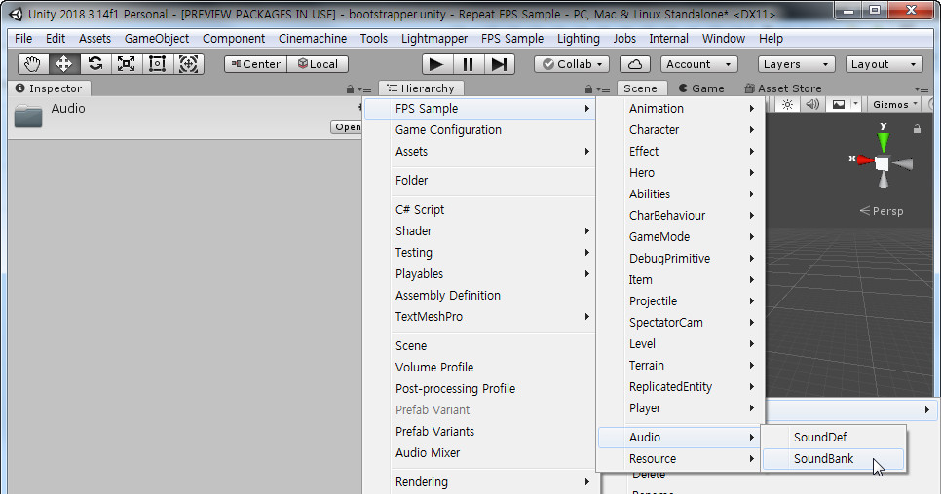The height and width of the screenshot is (494, 941).
Task: Create a new Folder
Action: (480, 180)
